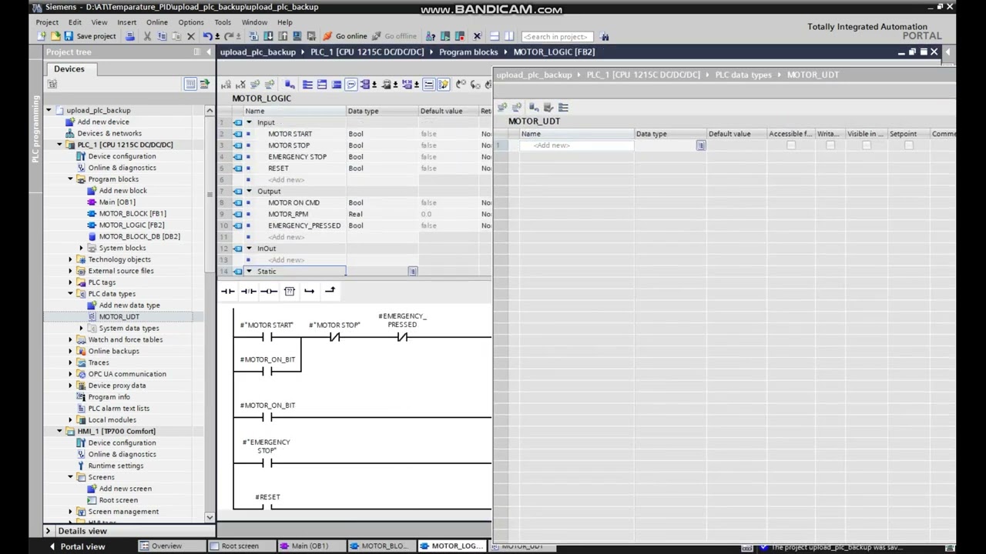
Task: Expand the PLC tags folder
Action: coord(71,282)
